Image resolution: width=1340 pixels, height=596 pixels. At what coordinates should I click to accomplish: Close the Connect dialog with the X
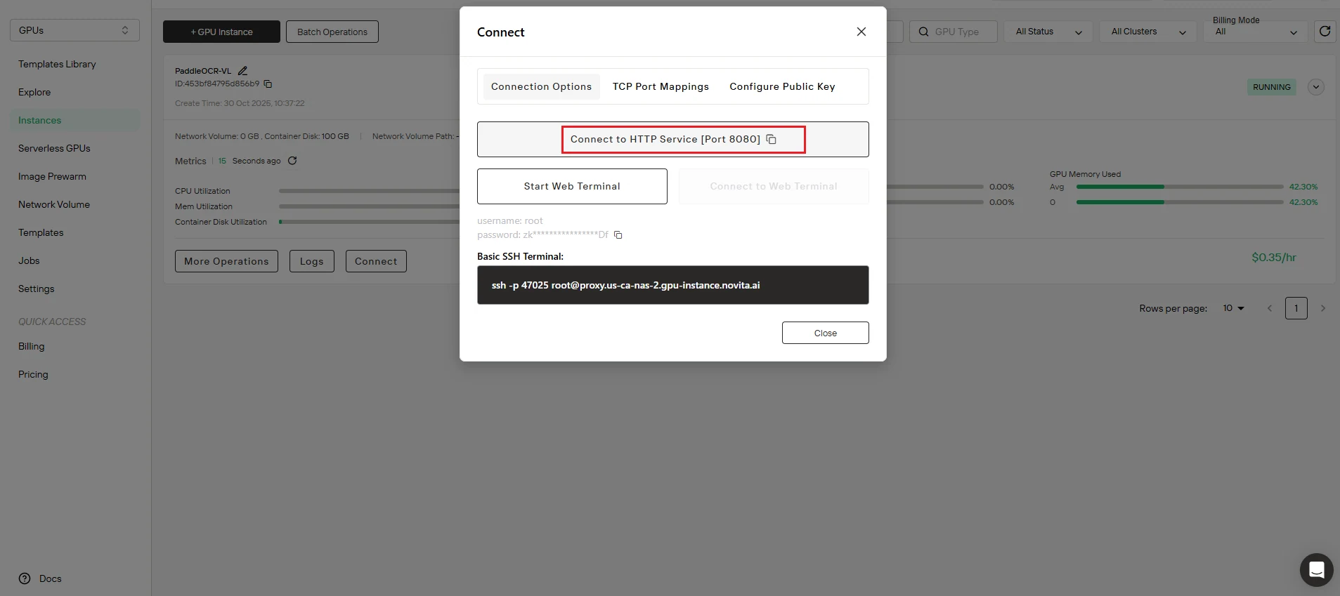pyautogui.click(x=861, y=32)
